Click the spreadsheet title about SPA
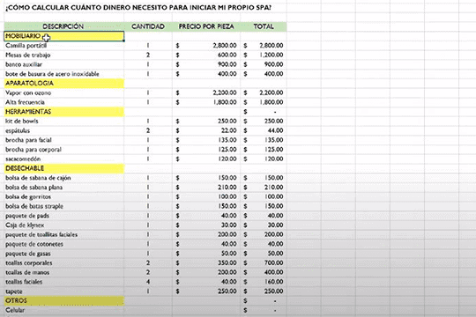The width and height of the screenshot is (476, 317). [x=138, y=8]
